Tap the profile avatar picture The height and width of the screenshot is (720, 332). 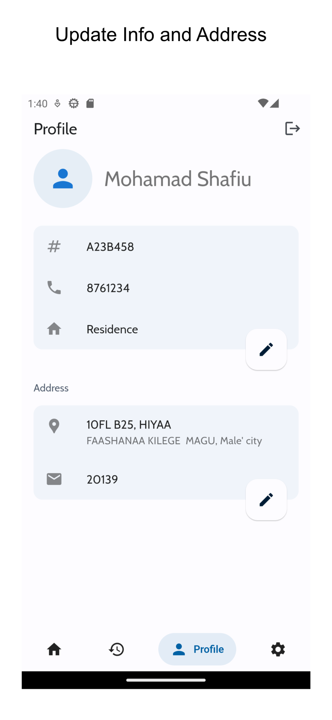[x=63, y=179]
